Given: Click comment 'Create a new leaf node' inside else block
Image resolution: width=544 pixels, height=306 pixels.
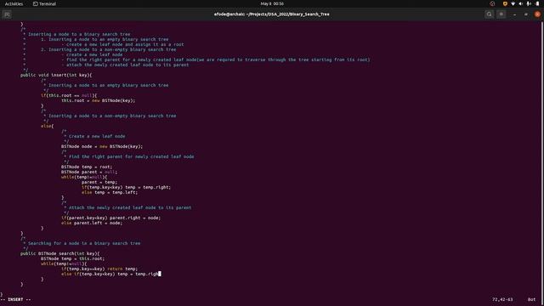Looking at the screenshot, I should (97, 136).
